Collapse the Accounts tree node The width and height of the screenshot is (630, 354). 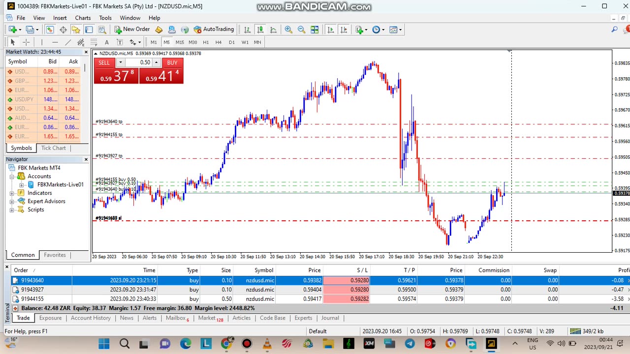12,177
